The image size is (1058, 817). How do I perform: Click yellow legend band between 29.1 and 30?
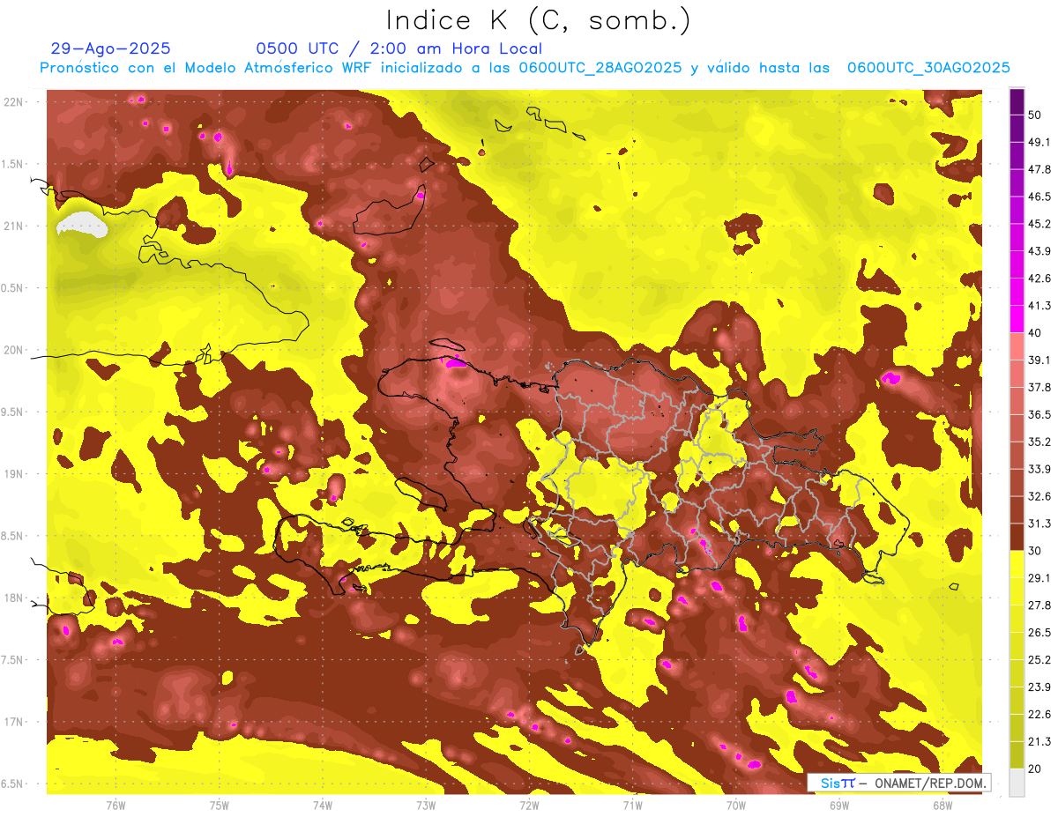point(1017,563)
